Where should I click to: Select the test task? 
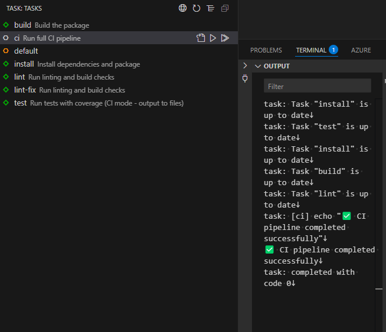(119, 103)
